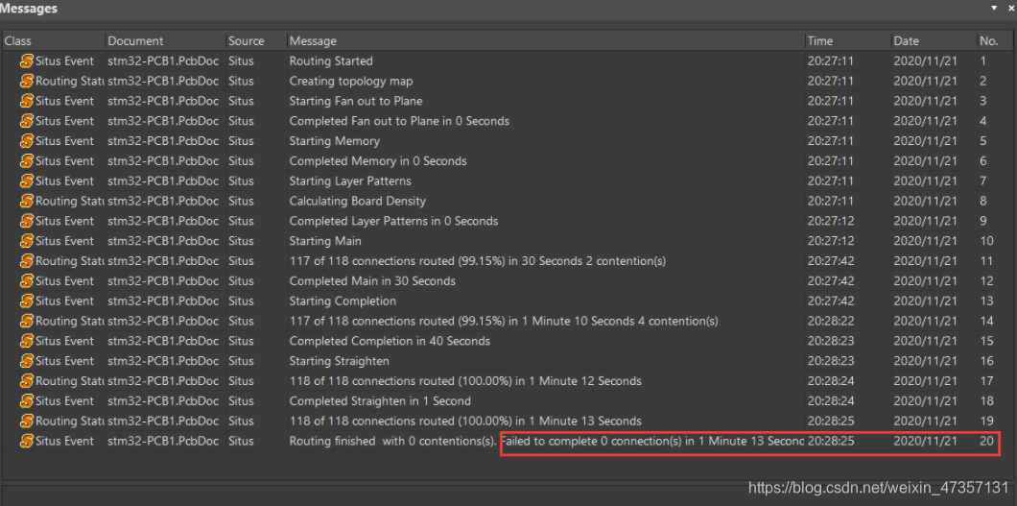Select 'Completed Main in 30 Seconds' message

(x=372, y=281)
